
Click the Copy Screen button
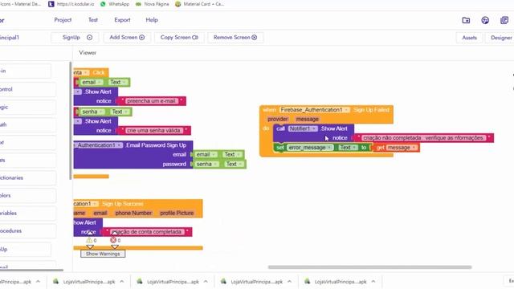pos(179,38)
